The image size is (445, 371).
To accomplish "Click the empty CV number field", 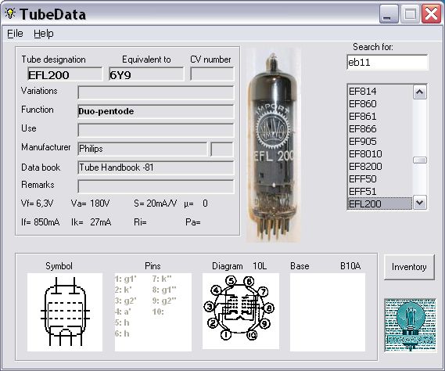I will 212,74.
